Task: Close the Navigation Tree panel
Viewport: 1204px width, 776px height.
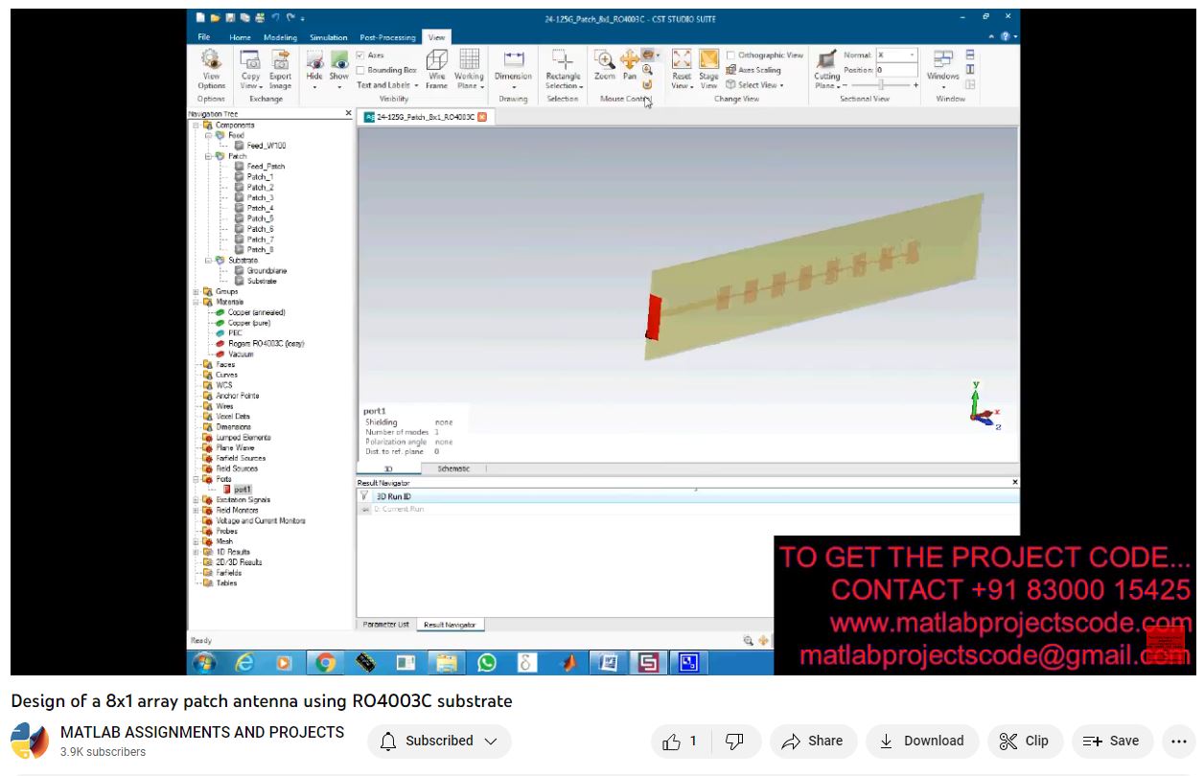Action: tap(348, 113)
